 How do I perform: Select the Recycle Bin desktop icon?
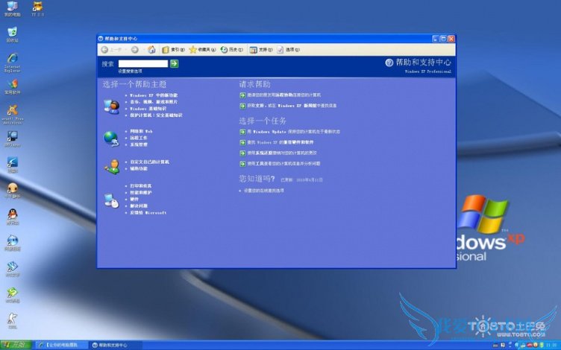tap(12, 35)
